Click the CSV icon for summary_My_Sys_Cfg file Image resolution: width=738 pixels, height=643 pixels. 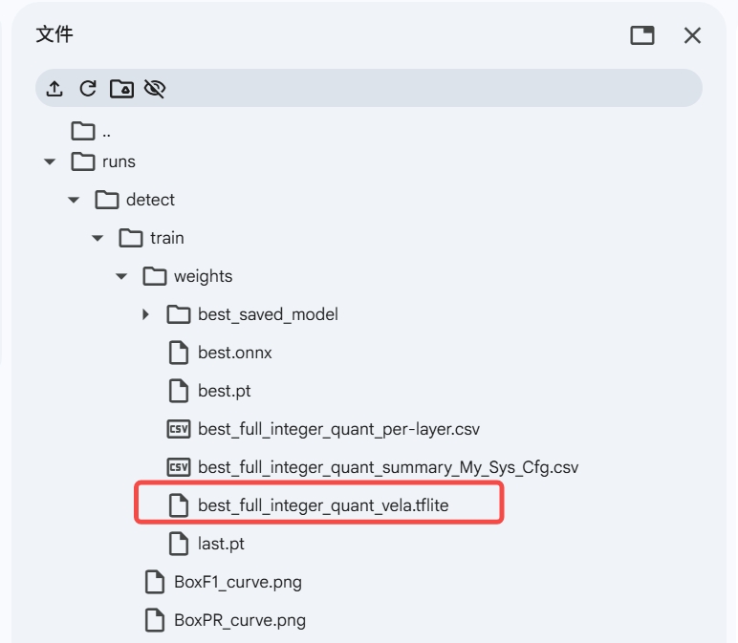click(x=179, y=467)
